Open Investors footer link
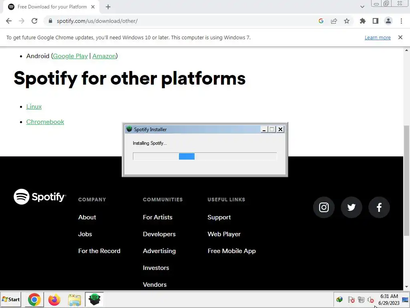The image size is (410, 308). coord(156,267)
